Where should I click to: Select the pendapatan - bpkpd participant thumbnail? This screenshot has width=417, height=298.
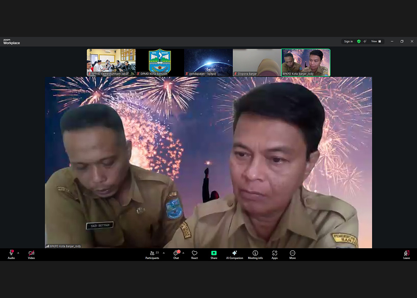click(208, 62)
